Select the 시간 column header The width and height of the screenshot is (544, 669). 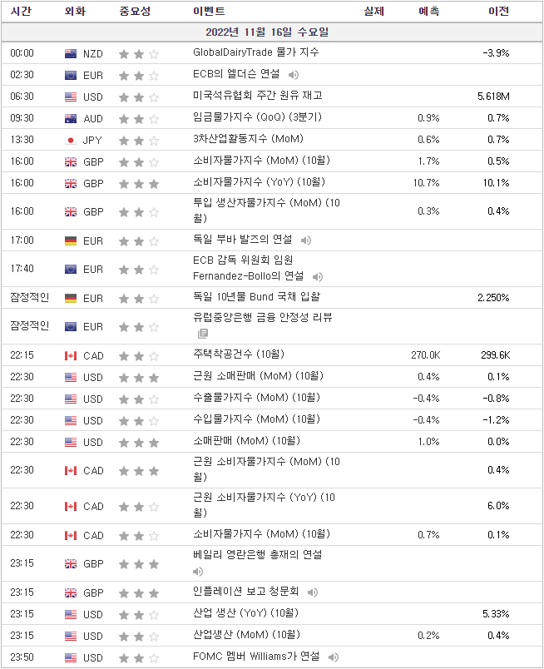pos(21,11)
